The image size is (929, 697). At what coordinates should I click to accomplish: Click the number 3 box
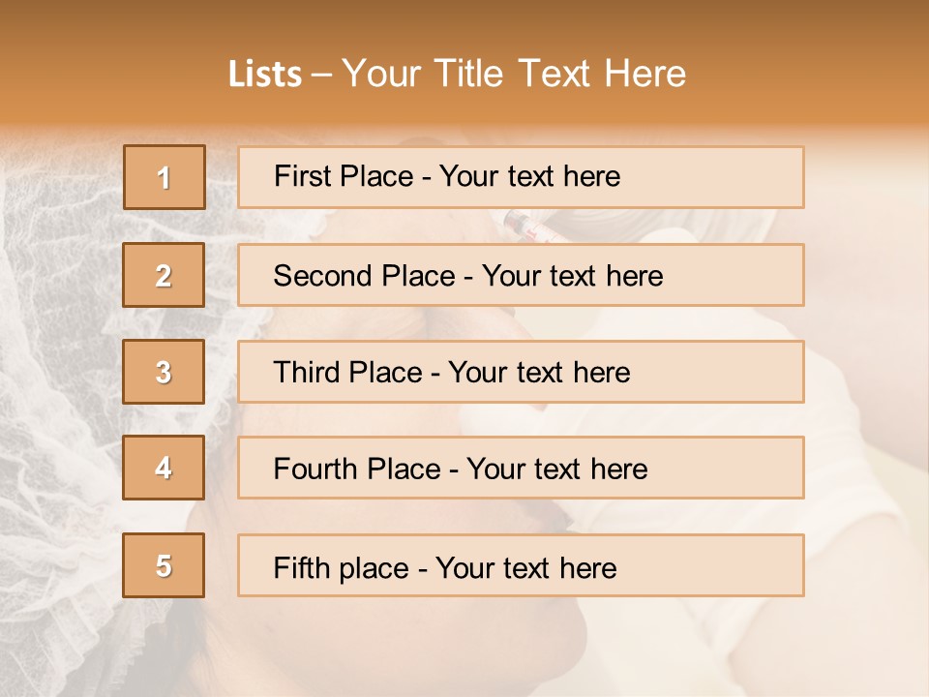(x=164, y=372)
